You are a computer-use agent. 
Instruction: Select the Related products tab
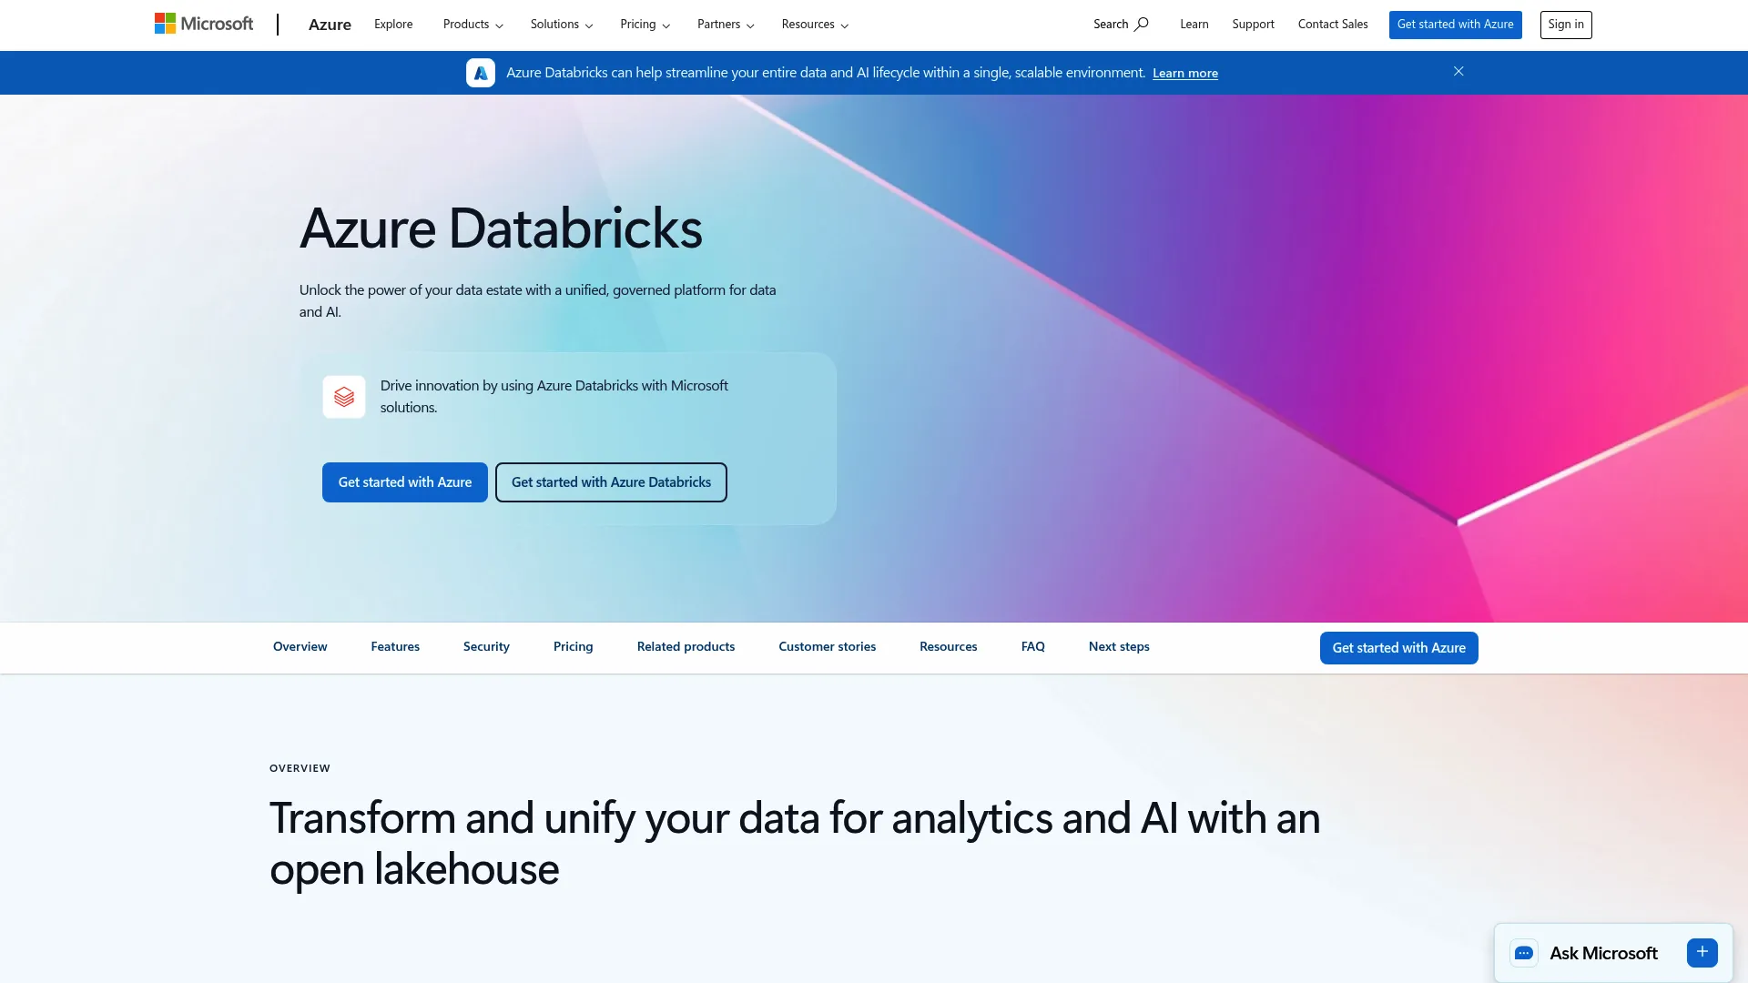[x=686, y=647]
